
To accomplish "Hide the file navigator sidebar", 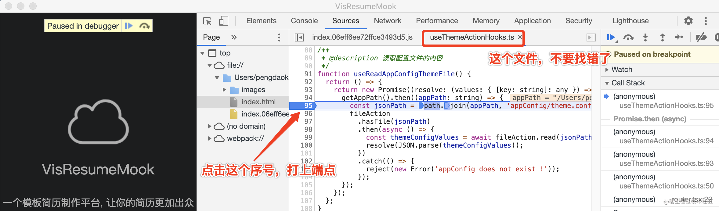I will [299, 38].
